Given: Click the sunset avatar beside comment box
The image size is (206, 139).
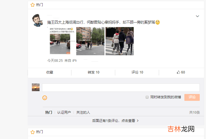Looking at the screenshot, I should (x=36, y=87).
